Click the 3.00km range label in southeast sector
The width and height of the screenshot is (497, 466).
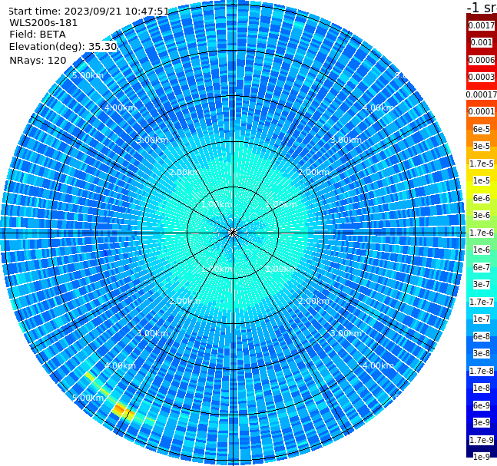[346, 333]
